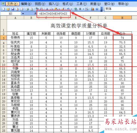Select column H header
This screenshot has height=133, width=137.
(x=122, y=18)
